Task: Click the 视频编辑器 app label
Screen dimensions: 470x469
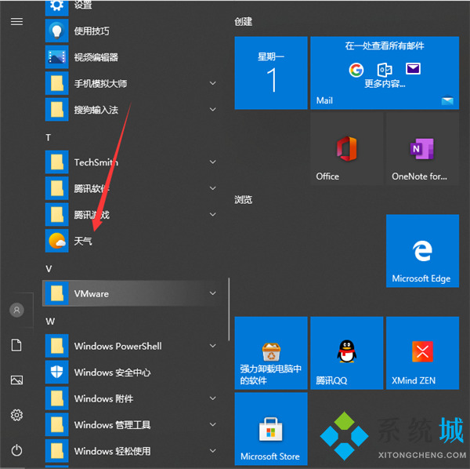Action: (x=96, y=57)
